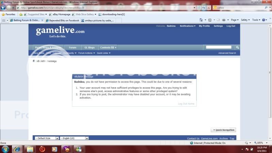Screen dimensions: 272x153
Task: Open Yahoo Messenger from taskbar
Action: click(x=67, y=149)
